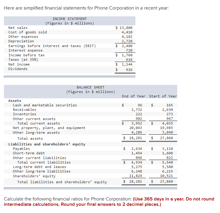Click the Calculate the following financial ratios sentence

68,199
